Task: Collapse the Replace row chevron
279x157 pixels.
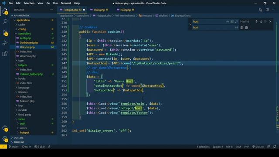Action: (x=191, y=24)
